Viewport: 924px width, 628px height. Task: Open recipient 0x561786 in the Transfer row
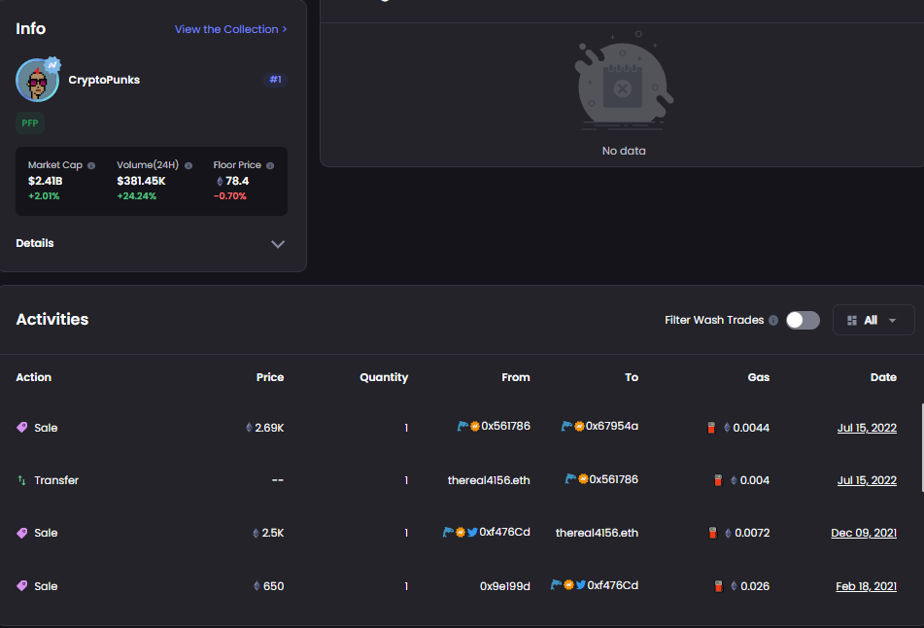613,479
